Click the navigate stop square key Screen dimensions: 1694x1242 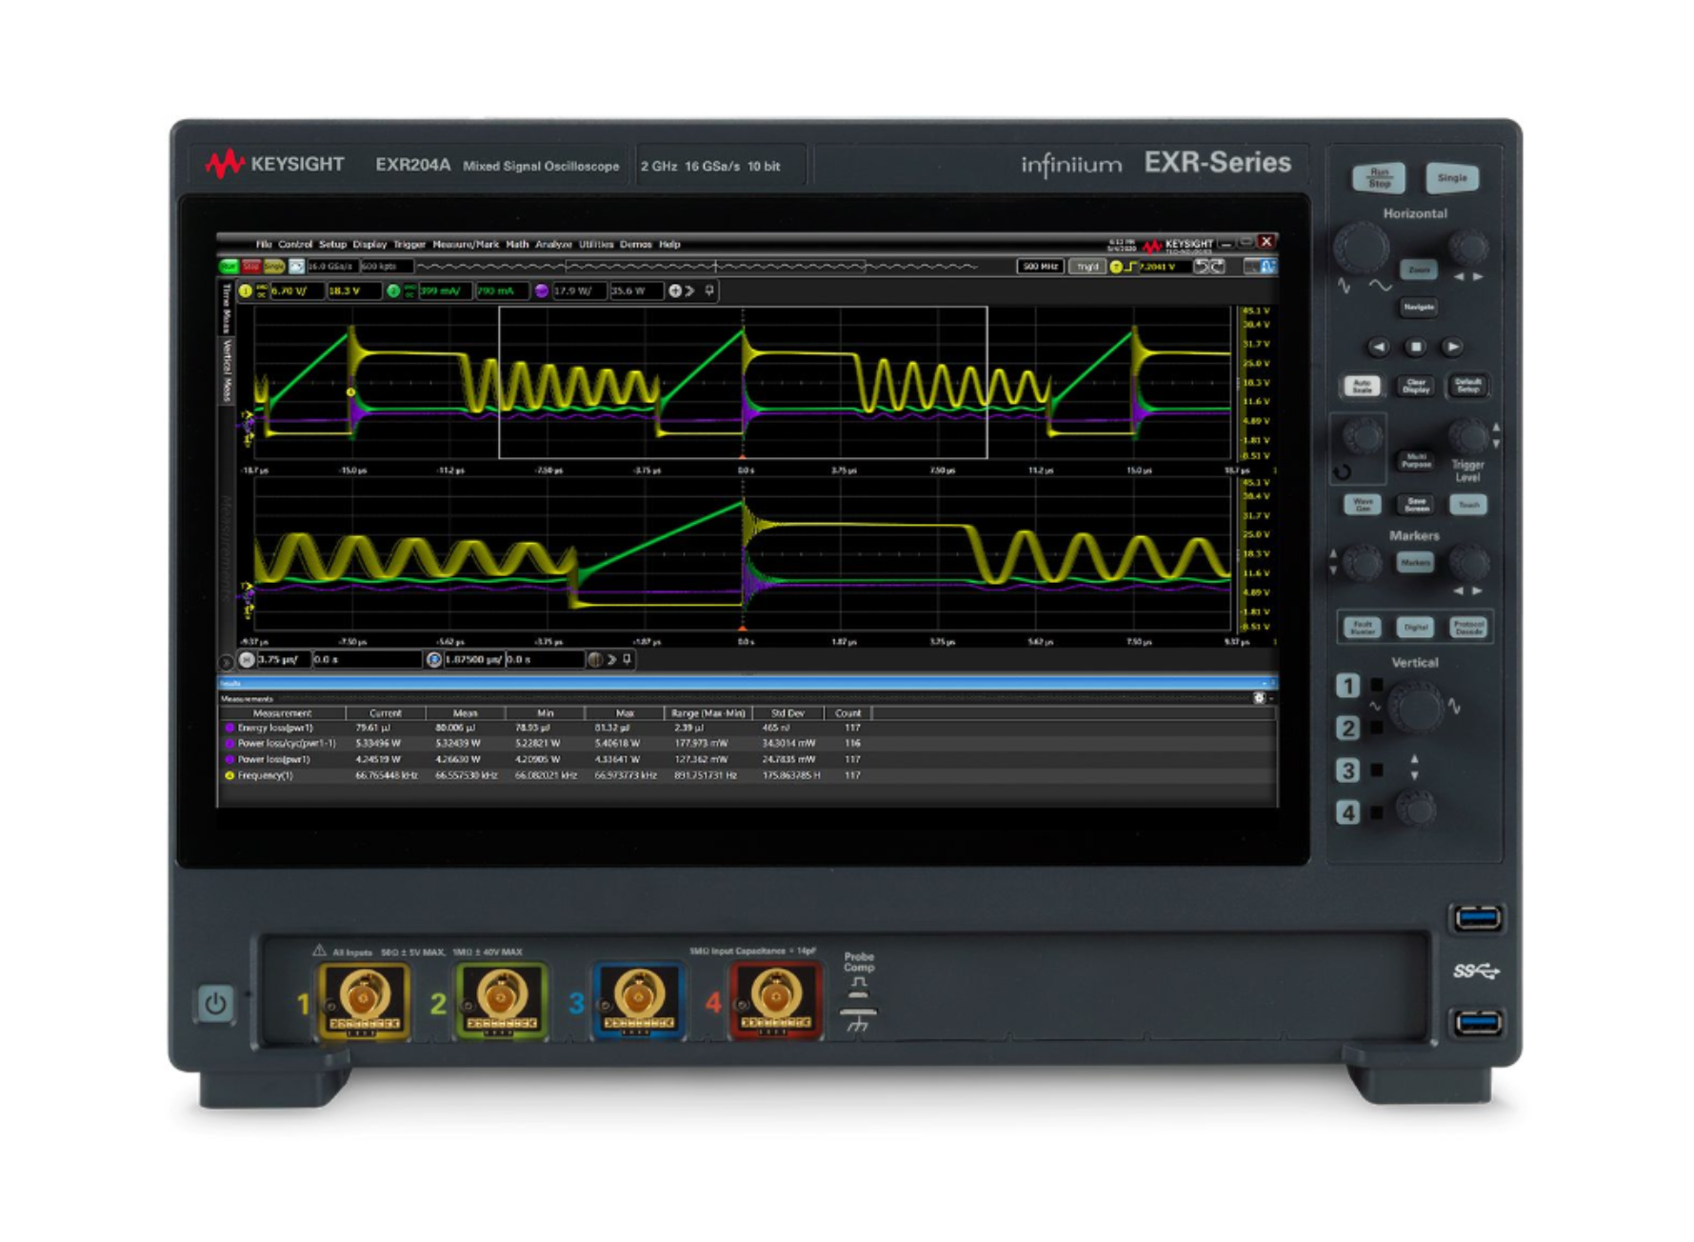(x=1416, y=348)
